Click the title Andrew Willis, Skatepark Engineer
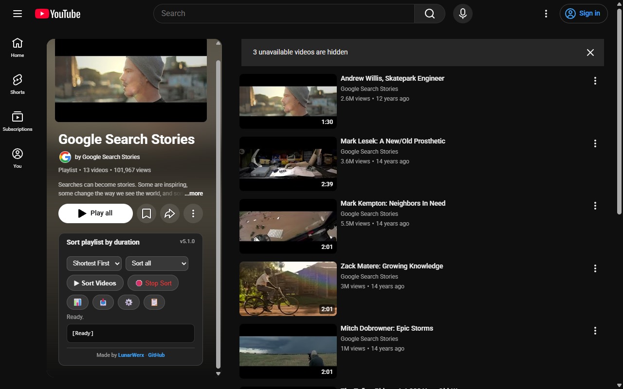Viewport: 623px width, 389px height. (x=392, y=78)
